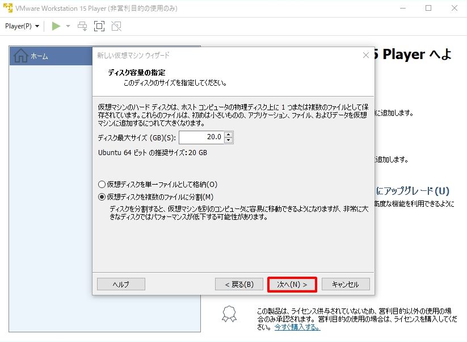Click the キャンセル button
Screen dimensions: 467x342
tap(346, 284)
